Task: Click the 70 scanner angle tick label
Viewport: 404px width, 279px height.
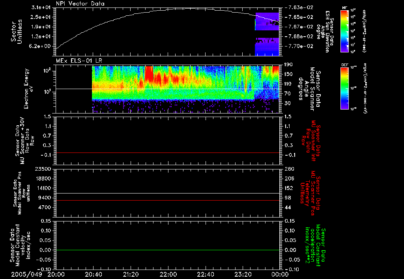Action: click(x=288, y=94)
